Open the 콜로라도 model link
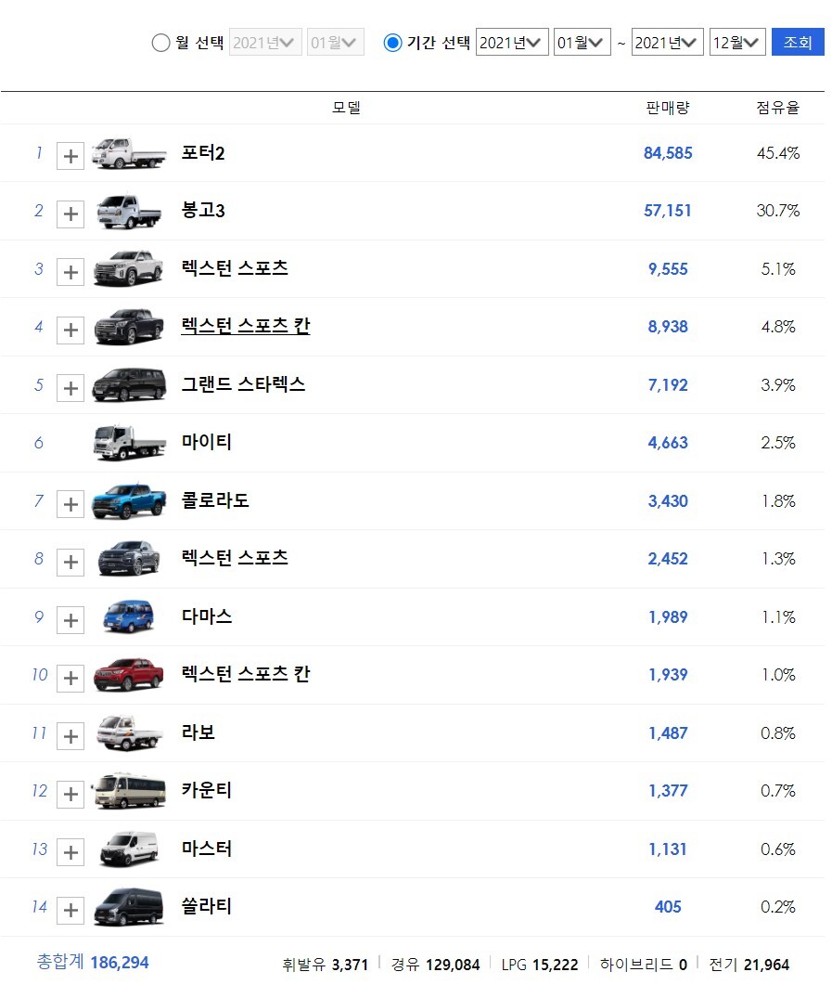This screenshot has height=985, width=832. [214, 500]
